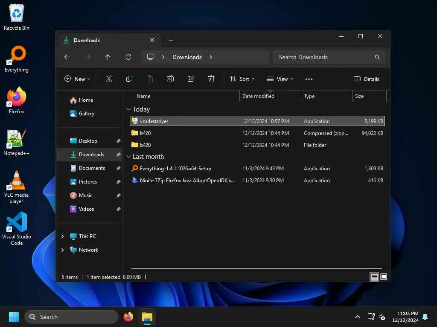Select the vmdestroyer application file
Screen dimensions: 437x327
coord(257,121)
